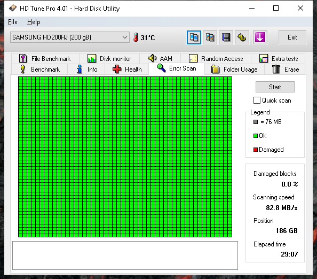Click the Random Access graph icon
Image resolution: width=317 pixels, height=279 pixels.
click(193, 58)
